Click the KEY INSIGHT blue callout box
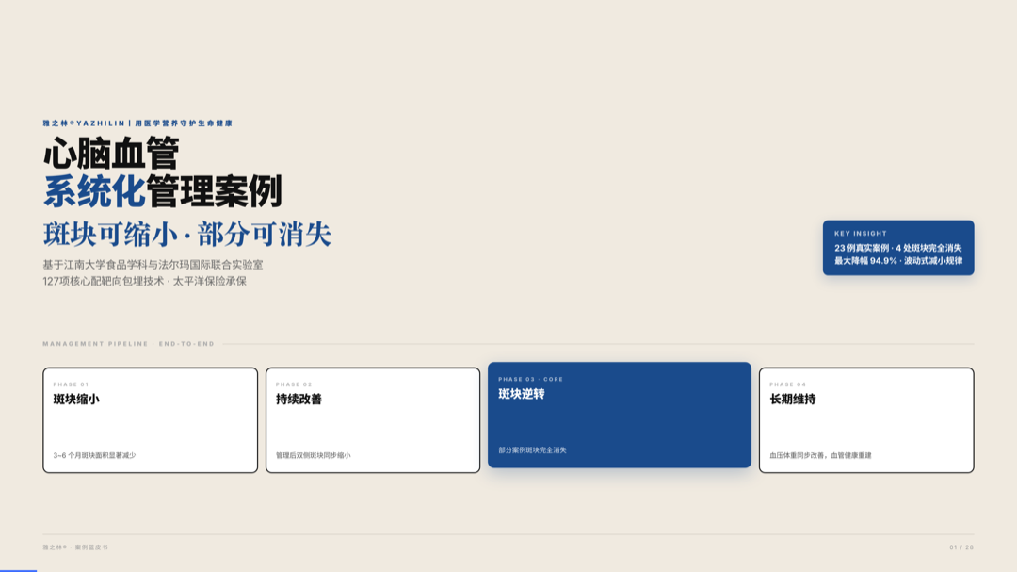The image size is (1017, 572). [898, 248]
